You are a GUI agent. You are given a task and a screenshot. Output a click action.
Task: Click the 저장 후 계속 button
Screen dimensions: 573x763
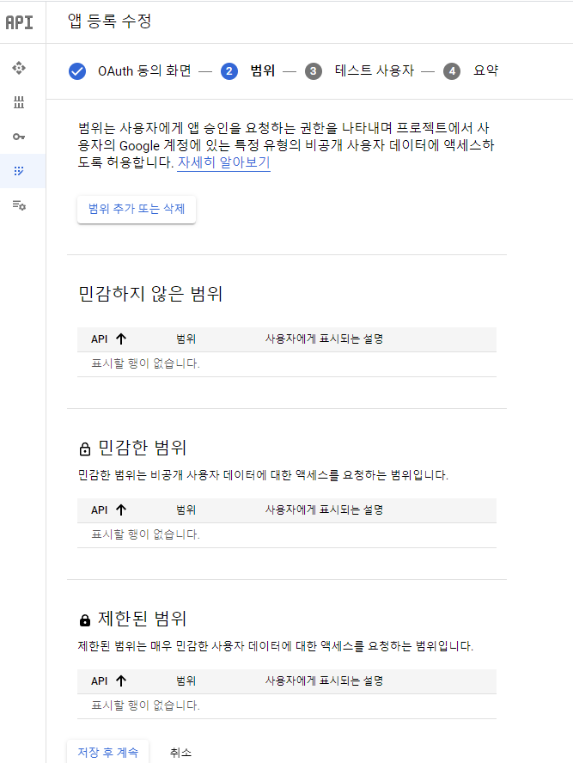point(108,752)
